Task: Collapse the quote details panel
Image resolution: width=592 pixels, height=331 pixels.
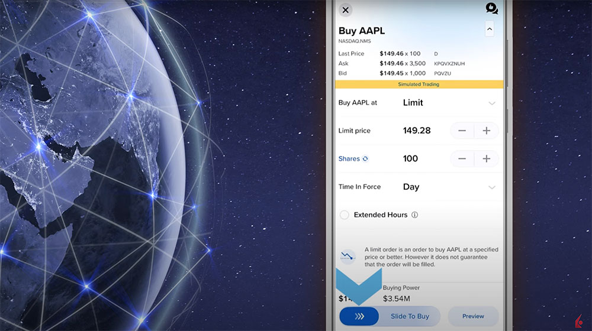Action: pos(489,28)
